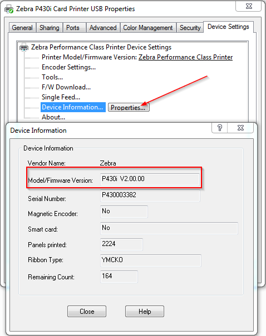Click the Zebra printer tree root icon
This screenshot has width=266, height=336.
pyautogui.click(x=24, y=47)
